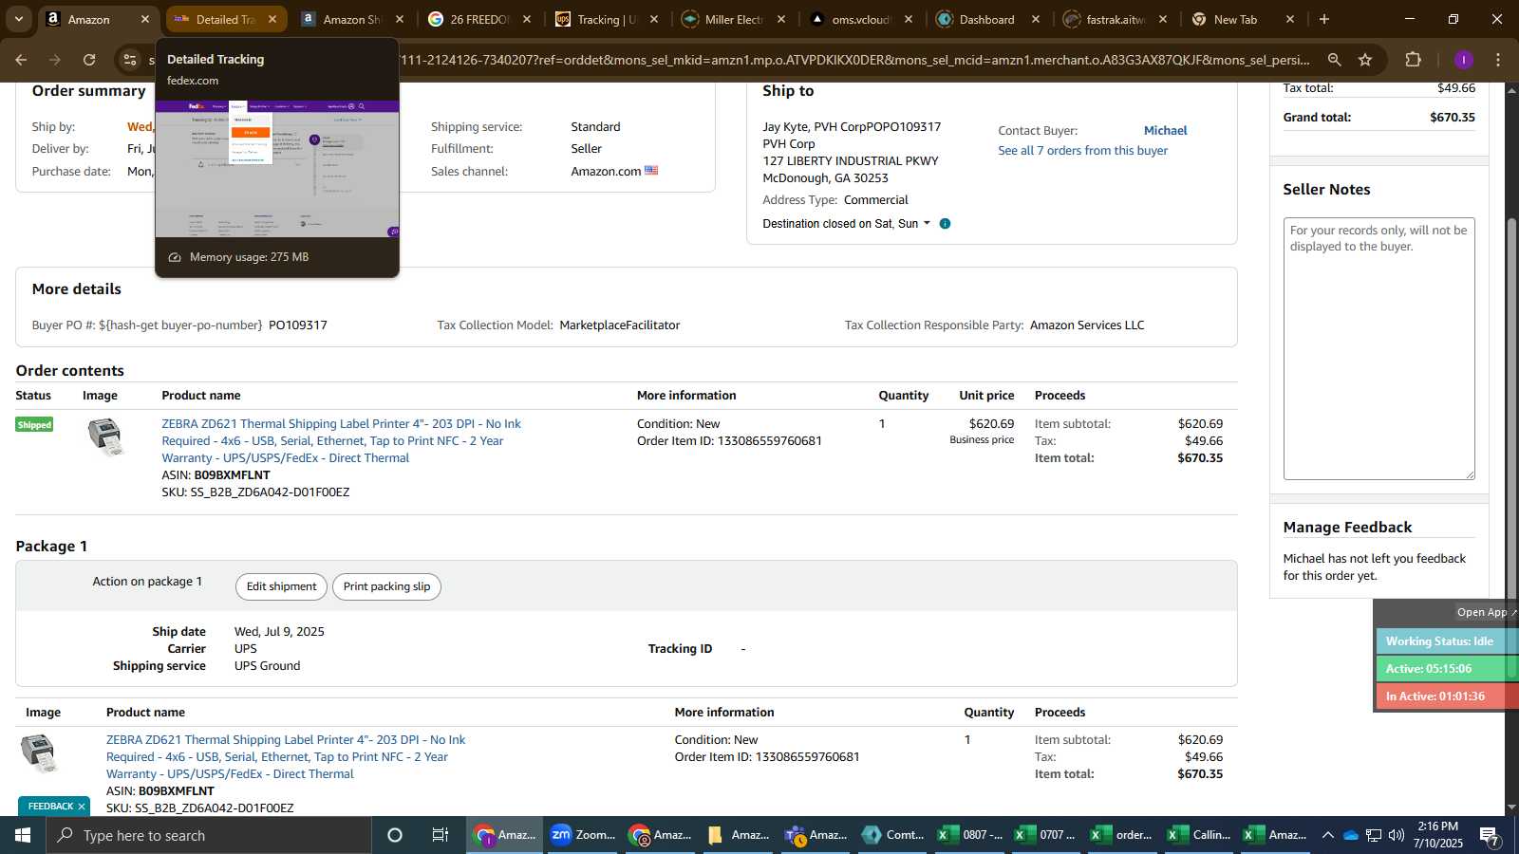Switch to the oms.vcloud tab
This screenshot has height=854, width=1519.
coord(859,19)
